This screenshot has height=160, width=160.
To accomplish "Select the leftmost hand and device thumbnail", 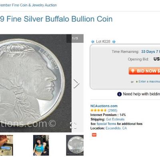I will pyautogui.click(x=6, y=145).
